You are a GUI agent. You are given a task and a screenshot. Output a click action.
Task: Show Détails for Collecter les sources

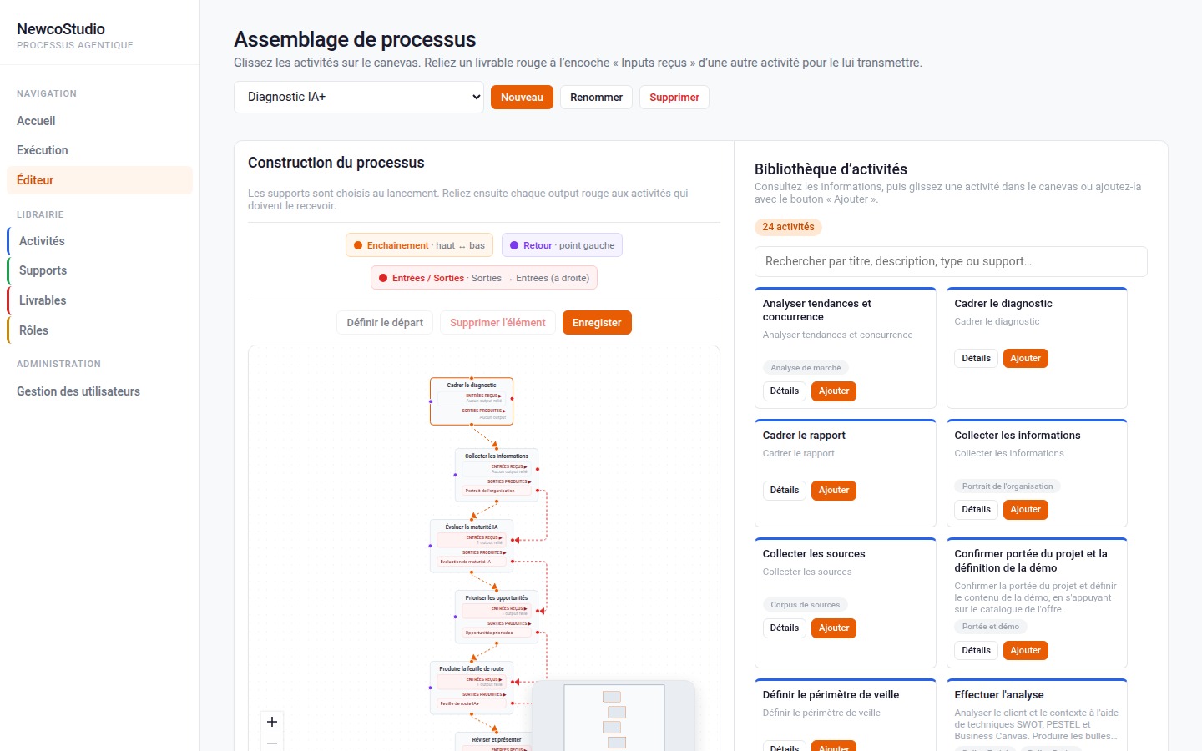(785, 628)
